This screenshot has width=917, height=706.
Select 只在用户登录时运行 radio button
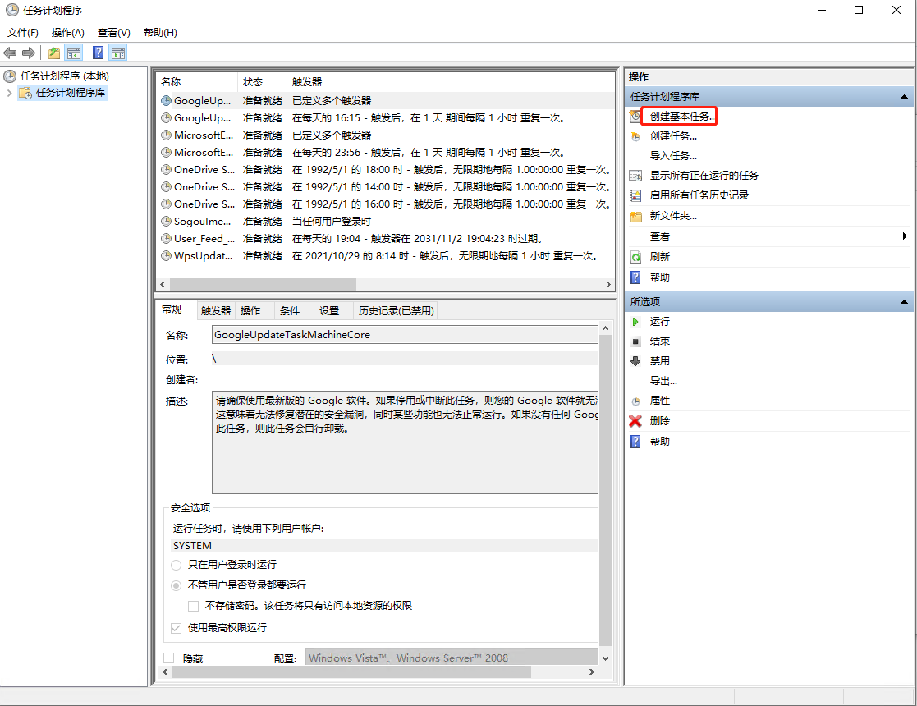(x=177, y=565)
